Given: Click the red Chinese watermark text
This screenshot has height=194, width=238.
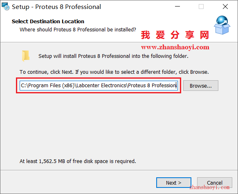Looking at the screenshot, I should coord(175,35).
